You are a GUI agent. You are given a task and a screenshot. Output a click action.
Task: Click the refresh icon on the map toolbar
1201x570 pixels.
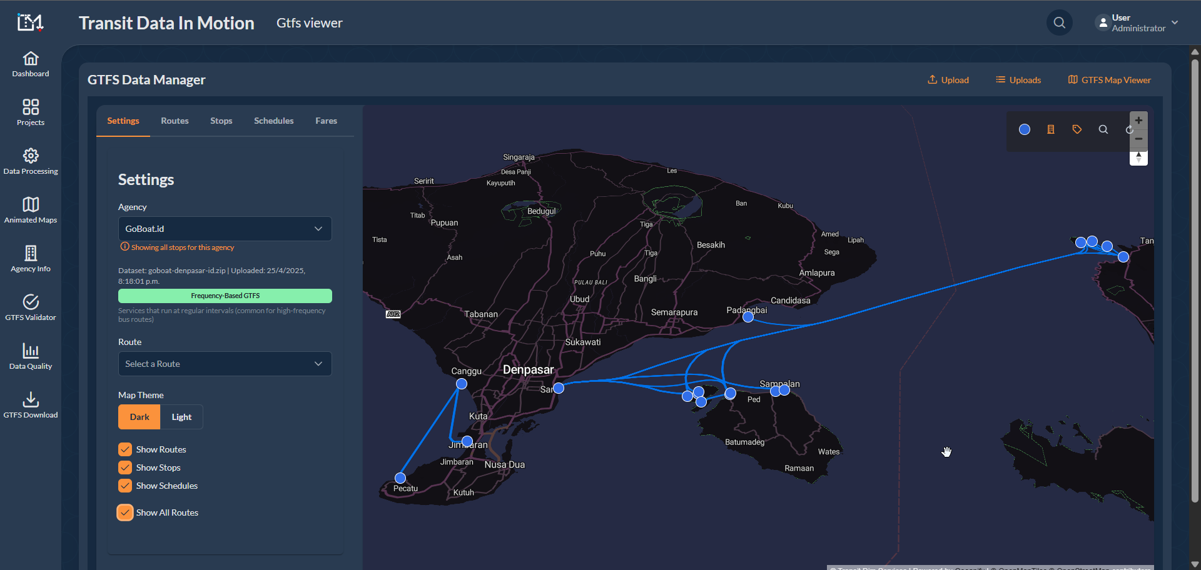pos(1130,129)
